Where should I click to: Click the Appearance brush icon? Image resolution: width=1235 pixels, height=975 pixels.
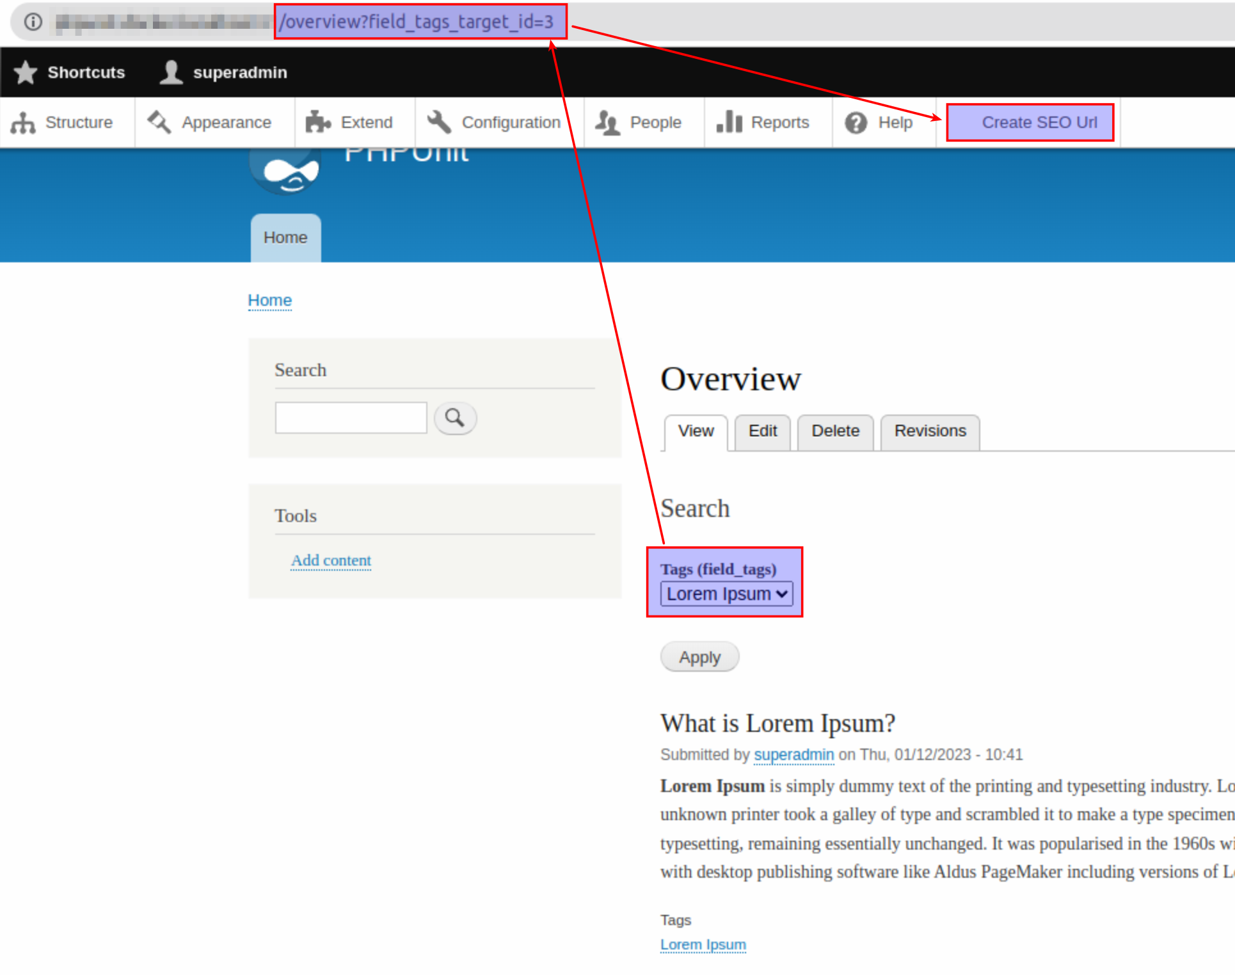[x=158, y=122]
